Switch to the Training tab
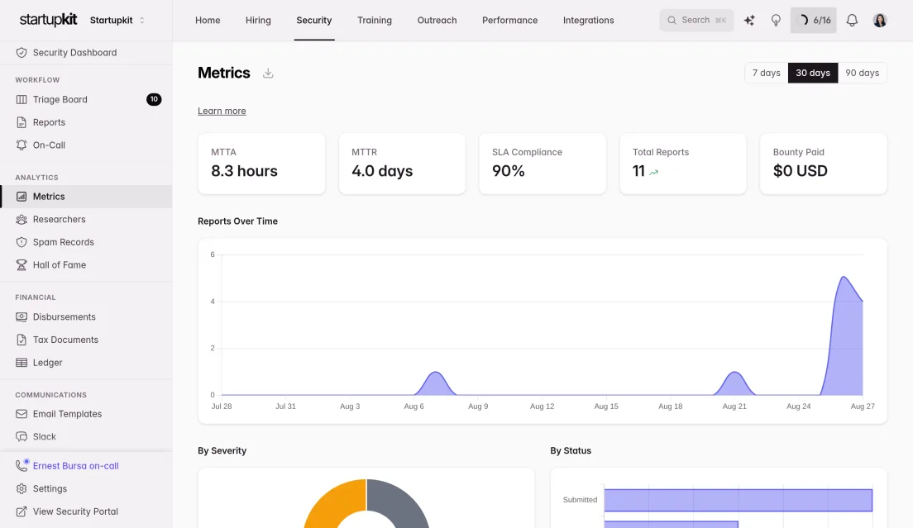This screenshot has height=528, width=913. (x=375, y=21)
